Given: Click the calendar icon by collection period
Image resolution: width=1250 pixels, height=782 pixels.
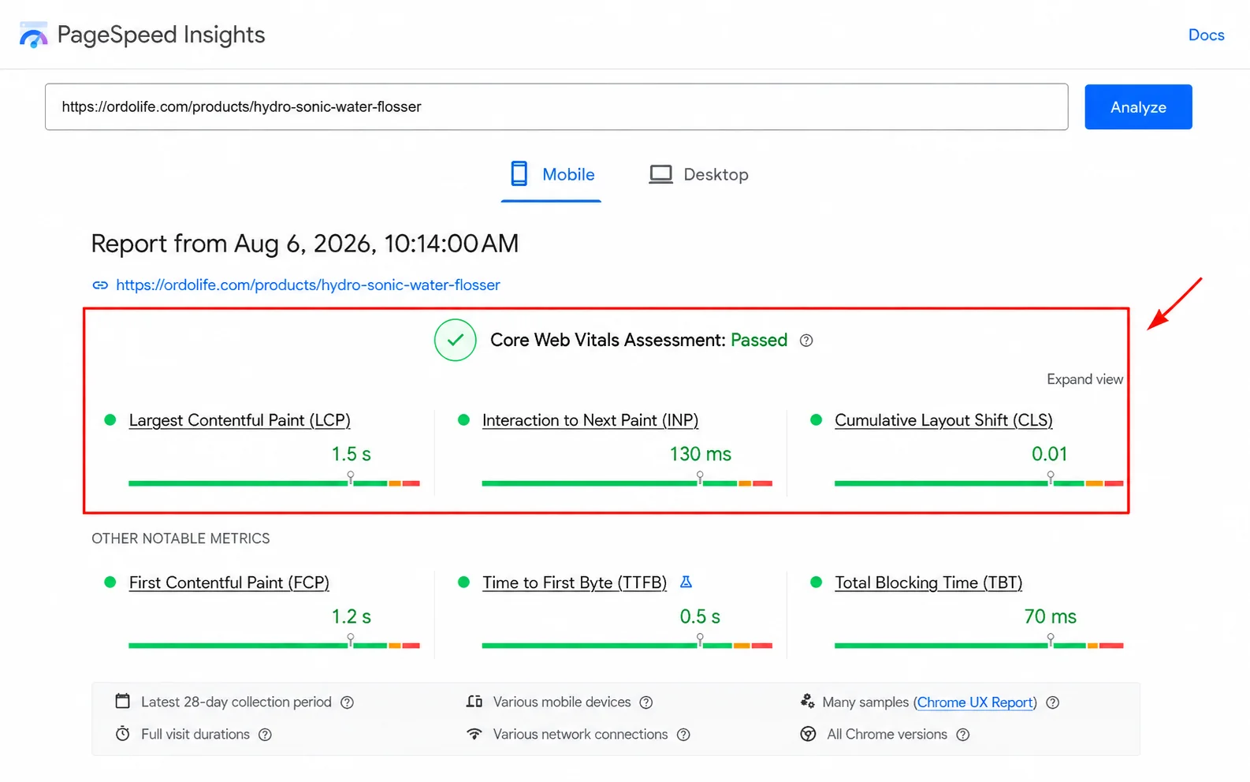Looking at the screenshot, I should pyautogui.click(x=123, y=701).
